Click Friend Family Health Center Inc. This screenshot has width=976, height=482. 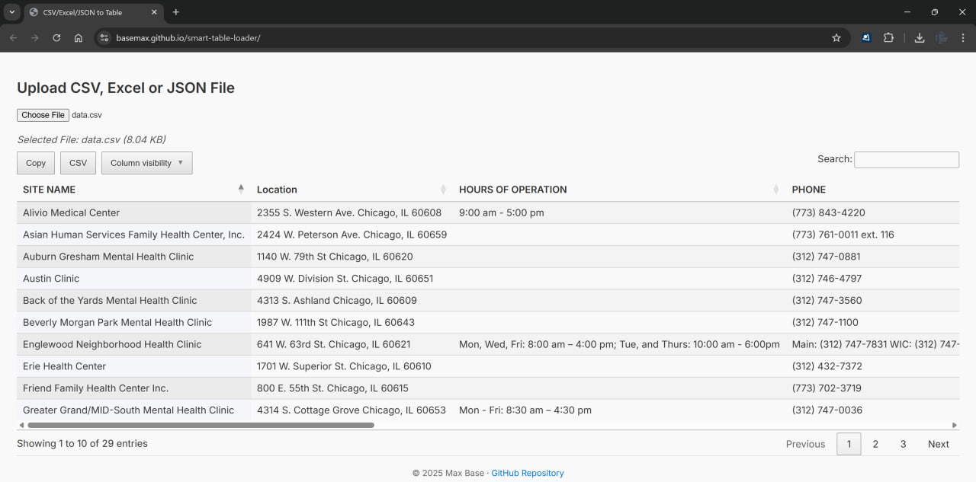pyautogui.click(x=95, y=388)
